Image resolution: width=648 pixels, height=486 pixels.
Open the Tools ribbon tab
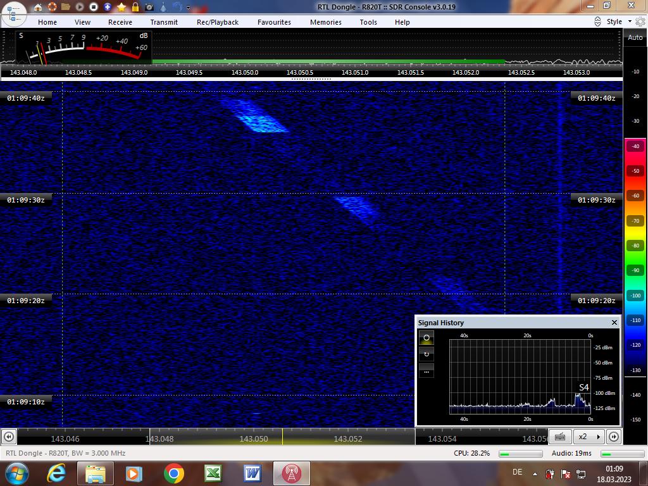[368, 22]
